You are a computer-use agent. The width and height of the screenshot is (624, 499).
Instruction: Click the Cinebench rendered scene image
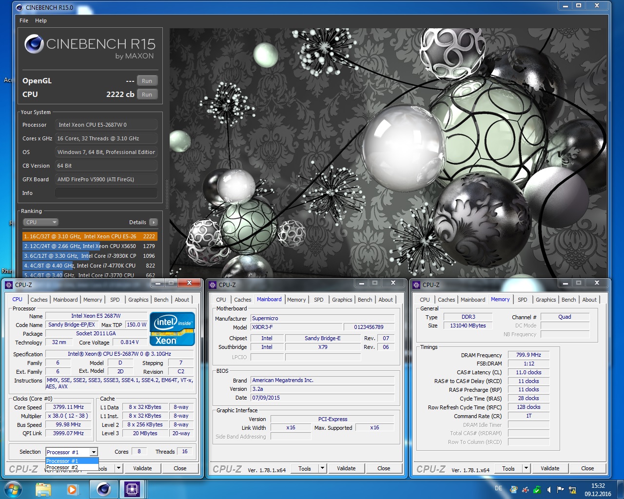(388, 153)
